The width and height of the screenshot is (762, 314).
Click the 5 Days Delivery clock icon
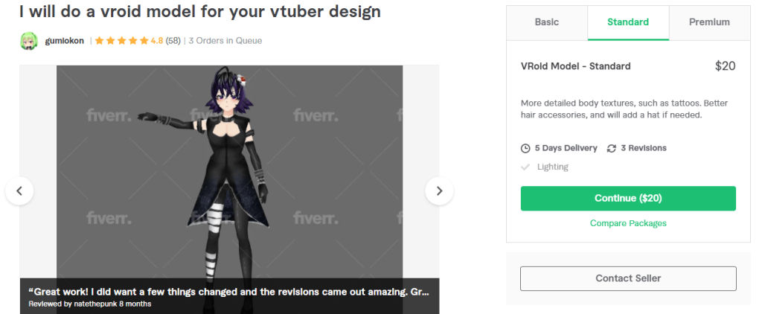click(525, 148)
